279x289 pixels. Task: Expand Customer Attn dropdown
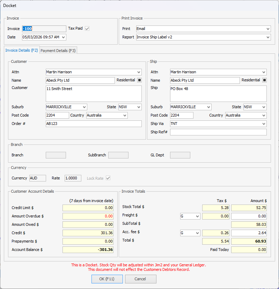pyautogui.click(x=139, y=72)
